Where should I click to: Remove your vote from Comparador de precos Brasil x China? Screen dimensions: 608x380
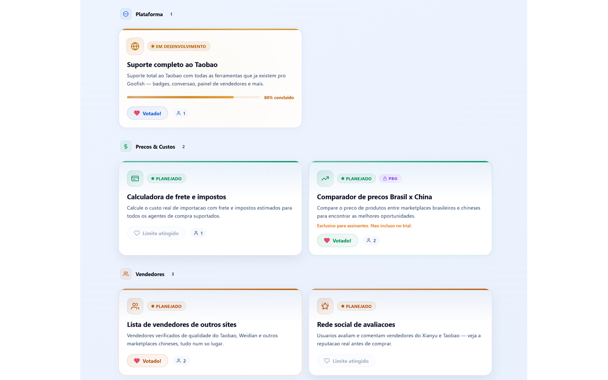click(337, 240)
